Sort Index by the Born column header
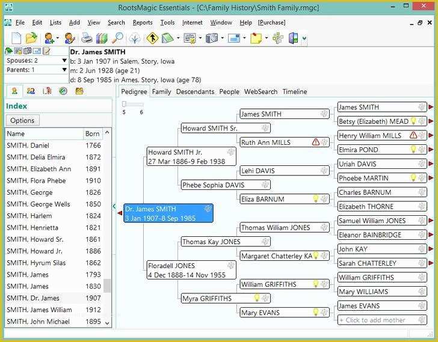Image resolution: width=438 pixels, height=342 pixels. click(93, 133)
